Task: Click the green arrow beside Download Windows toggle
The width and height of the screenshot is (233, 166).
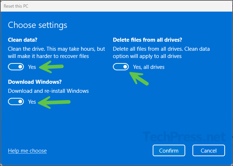Action: [x=54, y=102]
